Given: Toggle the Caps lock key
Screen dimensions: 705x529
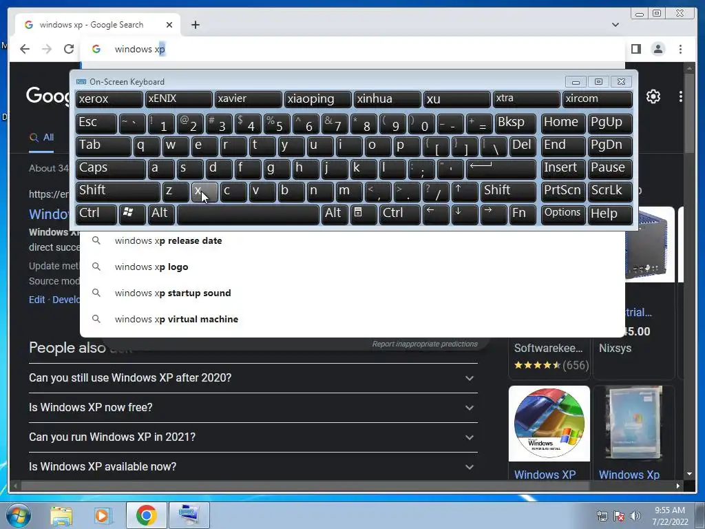Looking at the screenshot, I should [x=110, y=169].
